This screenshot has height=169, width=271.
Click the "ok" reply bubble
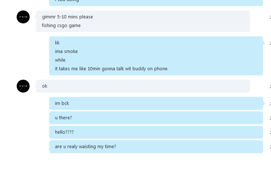coord(143,86)
